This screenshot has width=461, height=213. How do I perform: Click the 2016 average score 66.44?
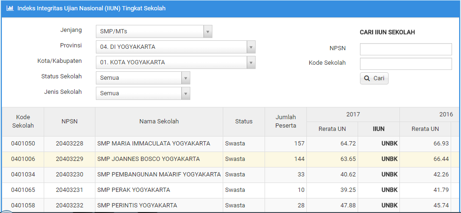[x=442, y=159]
